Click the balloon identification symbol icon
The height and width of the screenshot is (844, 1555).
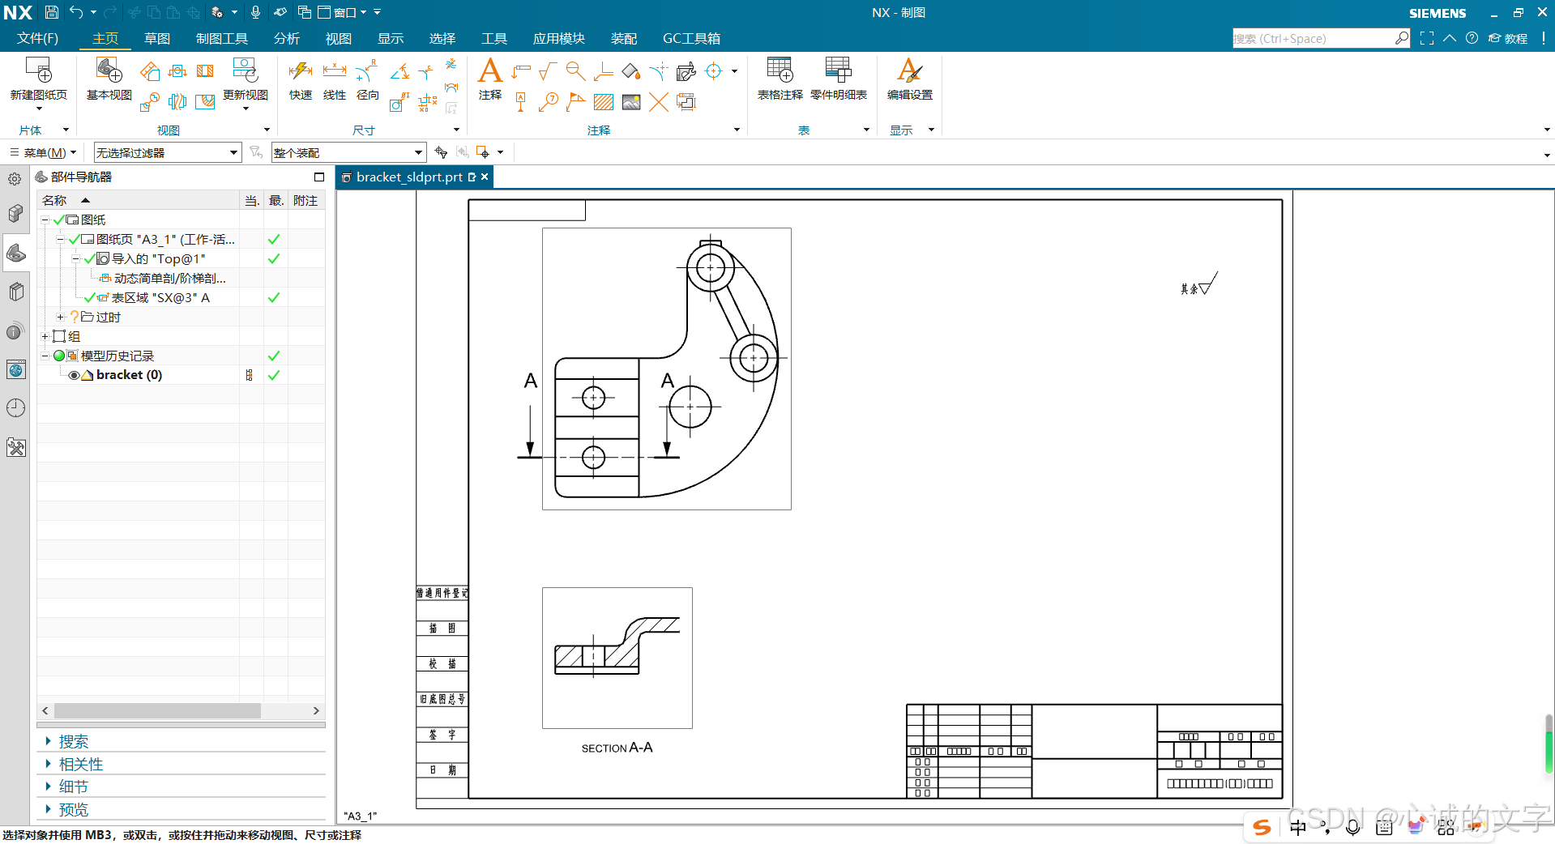tap(549, 102)
